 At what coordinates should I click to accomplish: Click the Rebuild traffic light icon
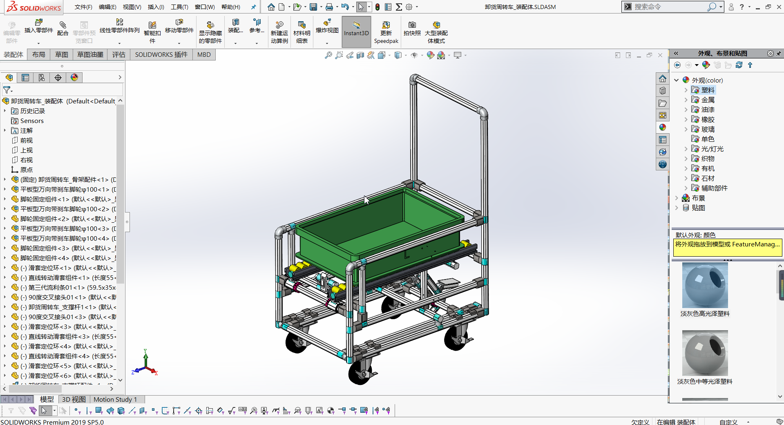[x=377, y=7]
